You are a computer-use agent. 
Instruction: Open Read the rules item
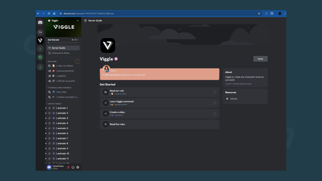pos(159,124)
